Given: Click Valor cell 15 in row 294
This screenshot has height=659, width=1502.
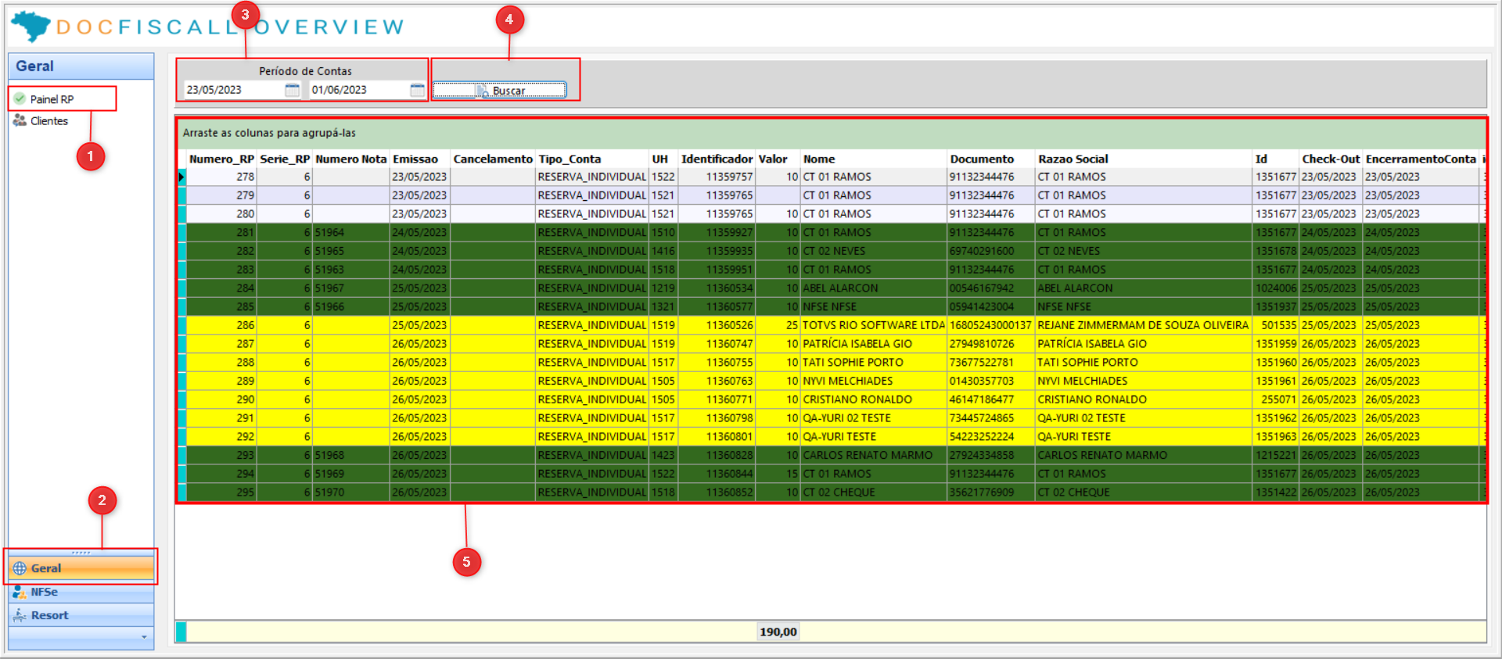Looking at the screenshot, I should click(x=778, y=474).
